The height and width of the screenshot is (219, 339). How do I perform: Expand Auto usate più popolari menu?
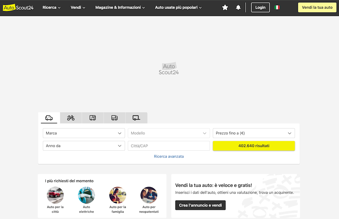click(x=178, y=7)
